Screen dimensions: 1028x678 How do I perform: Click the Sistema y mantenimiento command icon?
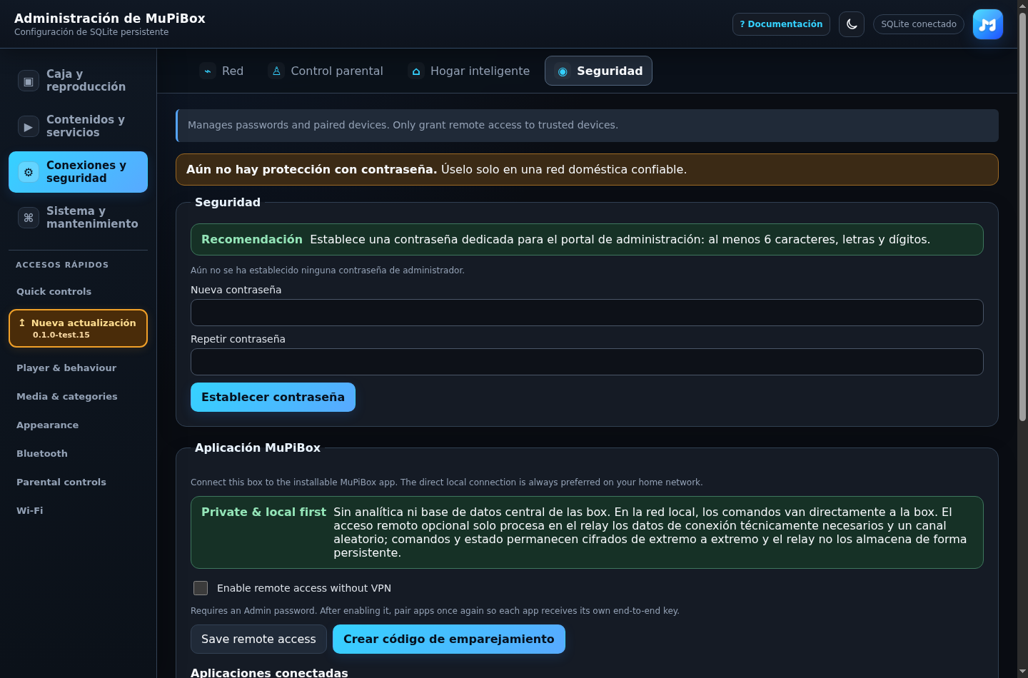coord(29,218)
